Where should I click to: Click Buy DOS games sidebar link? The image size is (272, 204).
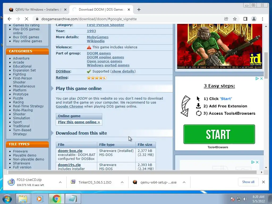tap(26, 37)
